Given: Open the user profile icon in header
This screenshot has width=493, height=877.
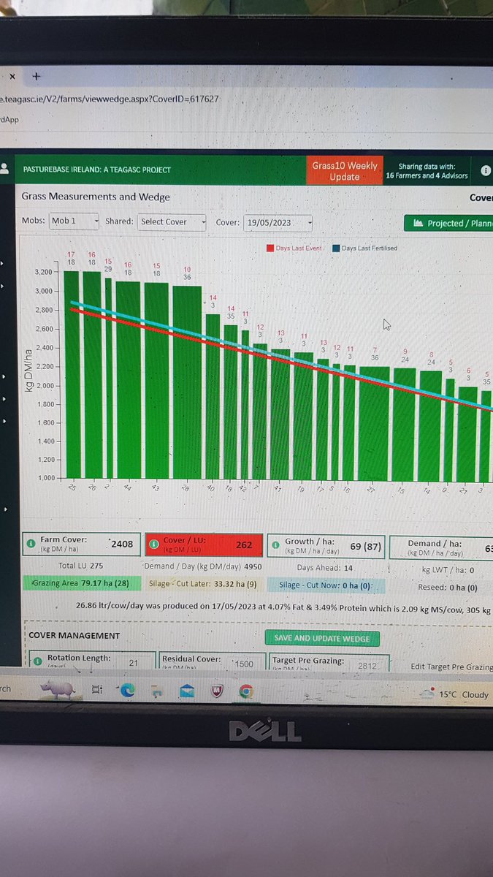Looking at the screenshot, I should coord(4,169).
